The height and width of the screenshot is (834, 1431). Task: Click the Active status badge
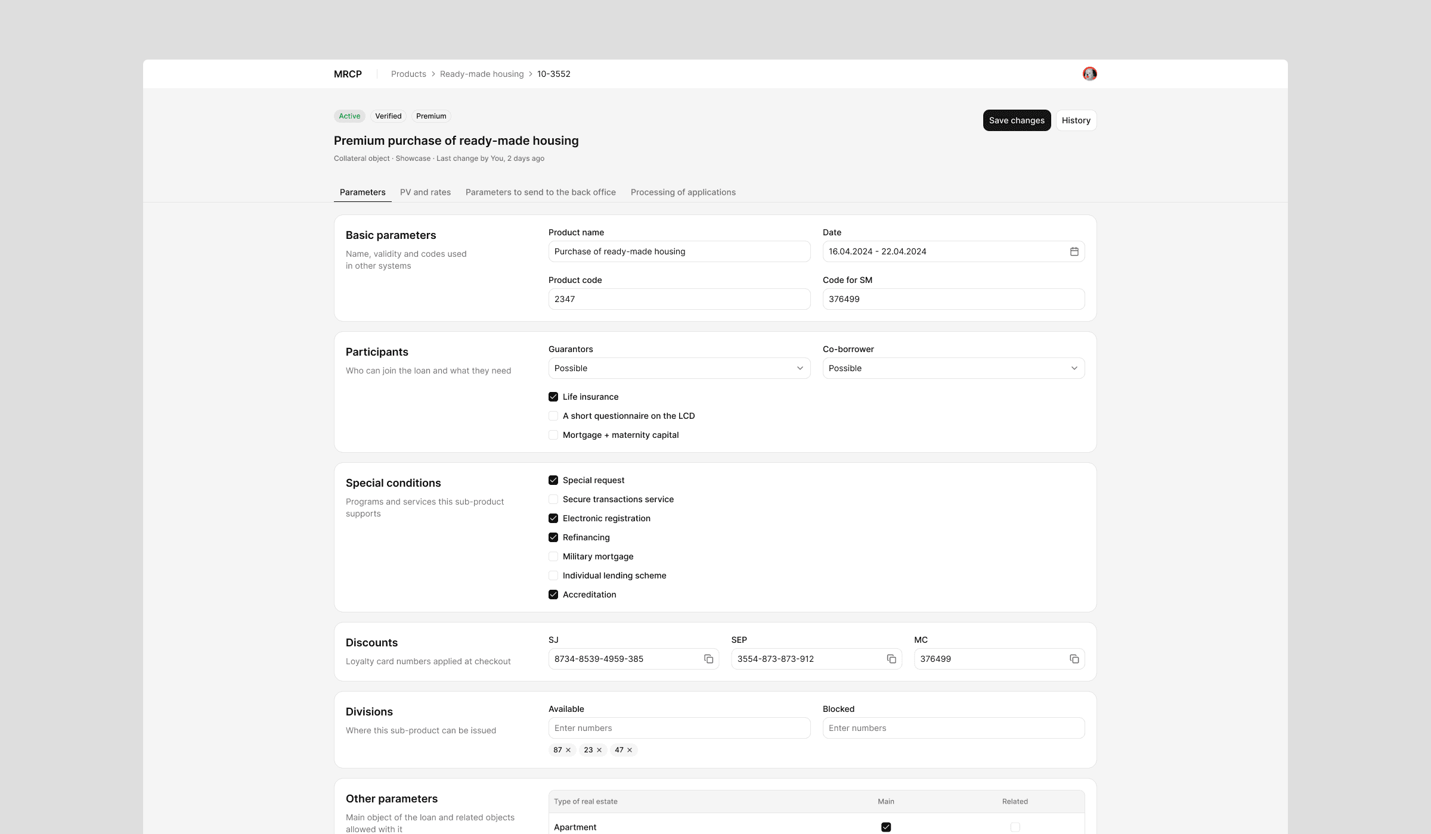click(349, 116)
